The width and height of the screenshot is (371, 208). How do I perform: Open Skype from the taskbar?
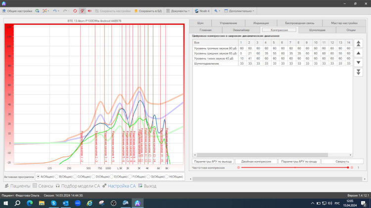point(54,203)
